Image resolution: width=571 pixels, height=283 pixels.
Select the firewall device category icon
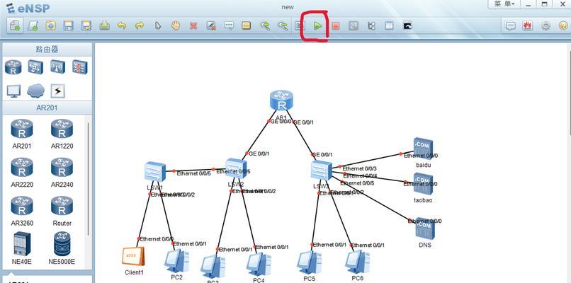(80, 67)
